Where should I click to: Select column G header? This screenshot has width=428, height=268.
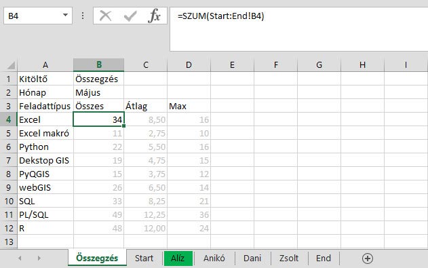319,65
